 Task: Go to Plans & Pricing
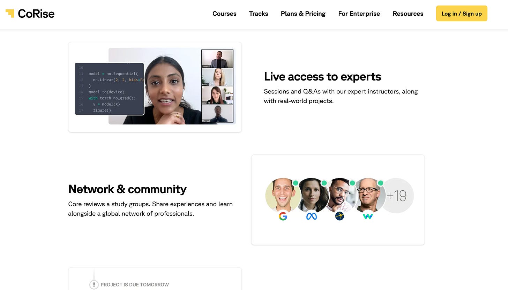click(x=303, y=14)
